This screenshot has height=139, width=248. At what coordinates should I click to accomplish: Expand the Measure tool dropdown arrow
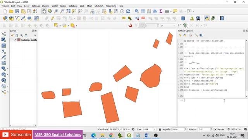click(171, 11)
